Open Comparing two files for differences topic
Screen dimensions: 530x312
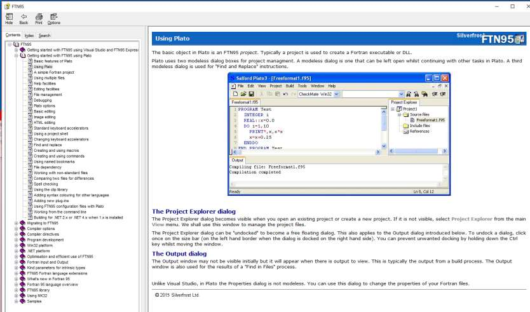(x=64, y=179)
